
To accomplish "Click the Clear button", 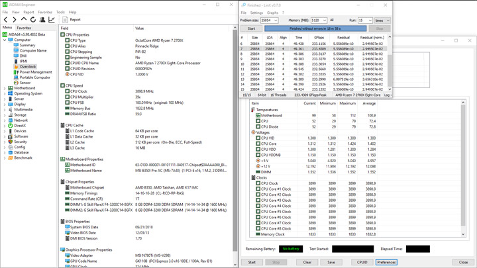I will 307,262.
